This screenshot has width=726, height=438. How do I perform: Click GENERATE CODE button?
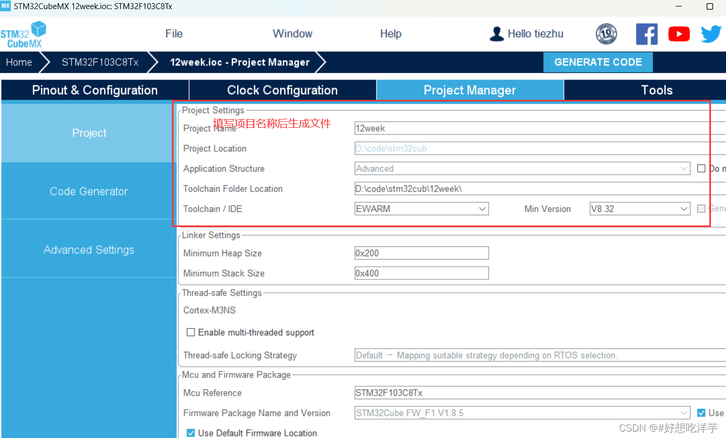pos(598,62)
